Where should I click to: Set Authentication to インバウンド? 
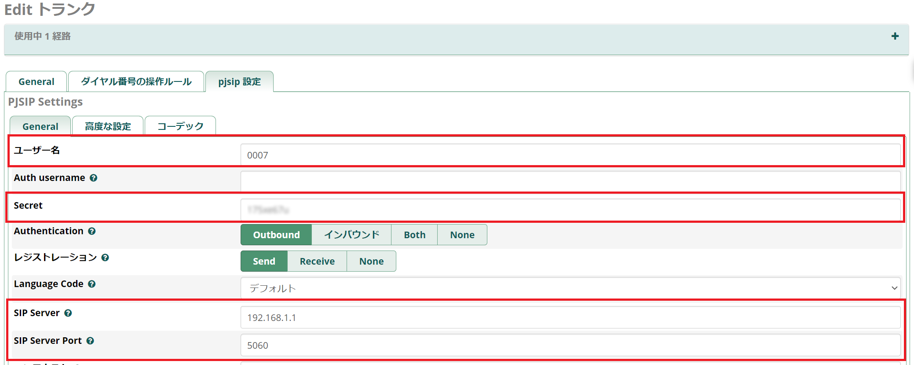point(351,235)
